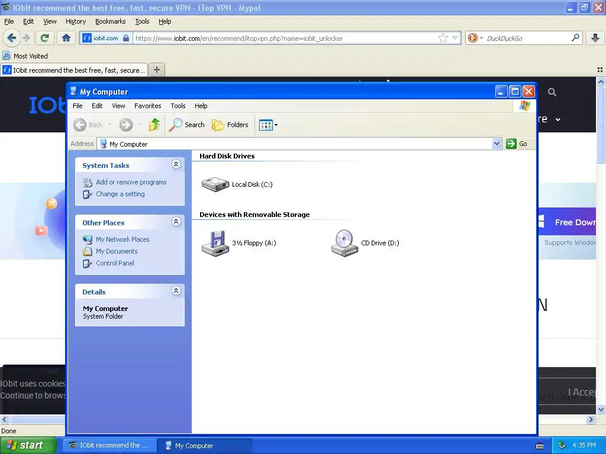606x454 pixels.
Task: Click the horizontal scrollbar left arrow in browser
Action: click(x=5, y=419)
